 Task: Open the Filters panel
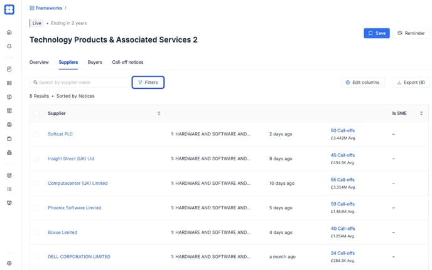(x=148, y=82)
